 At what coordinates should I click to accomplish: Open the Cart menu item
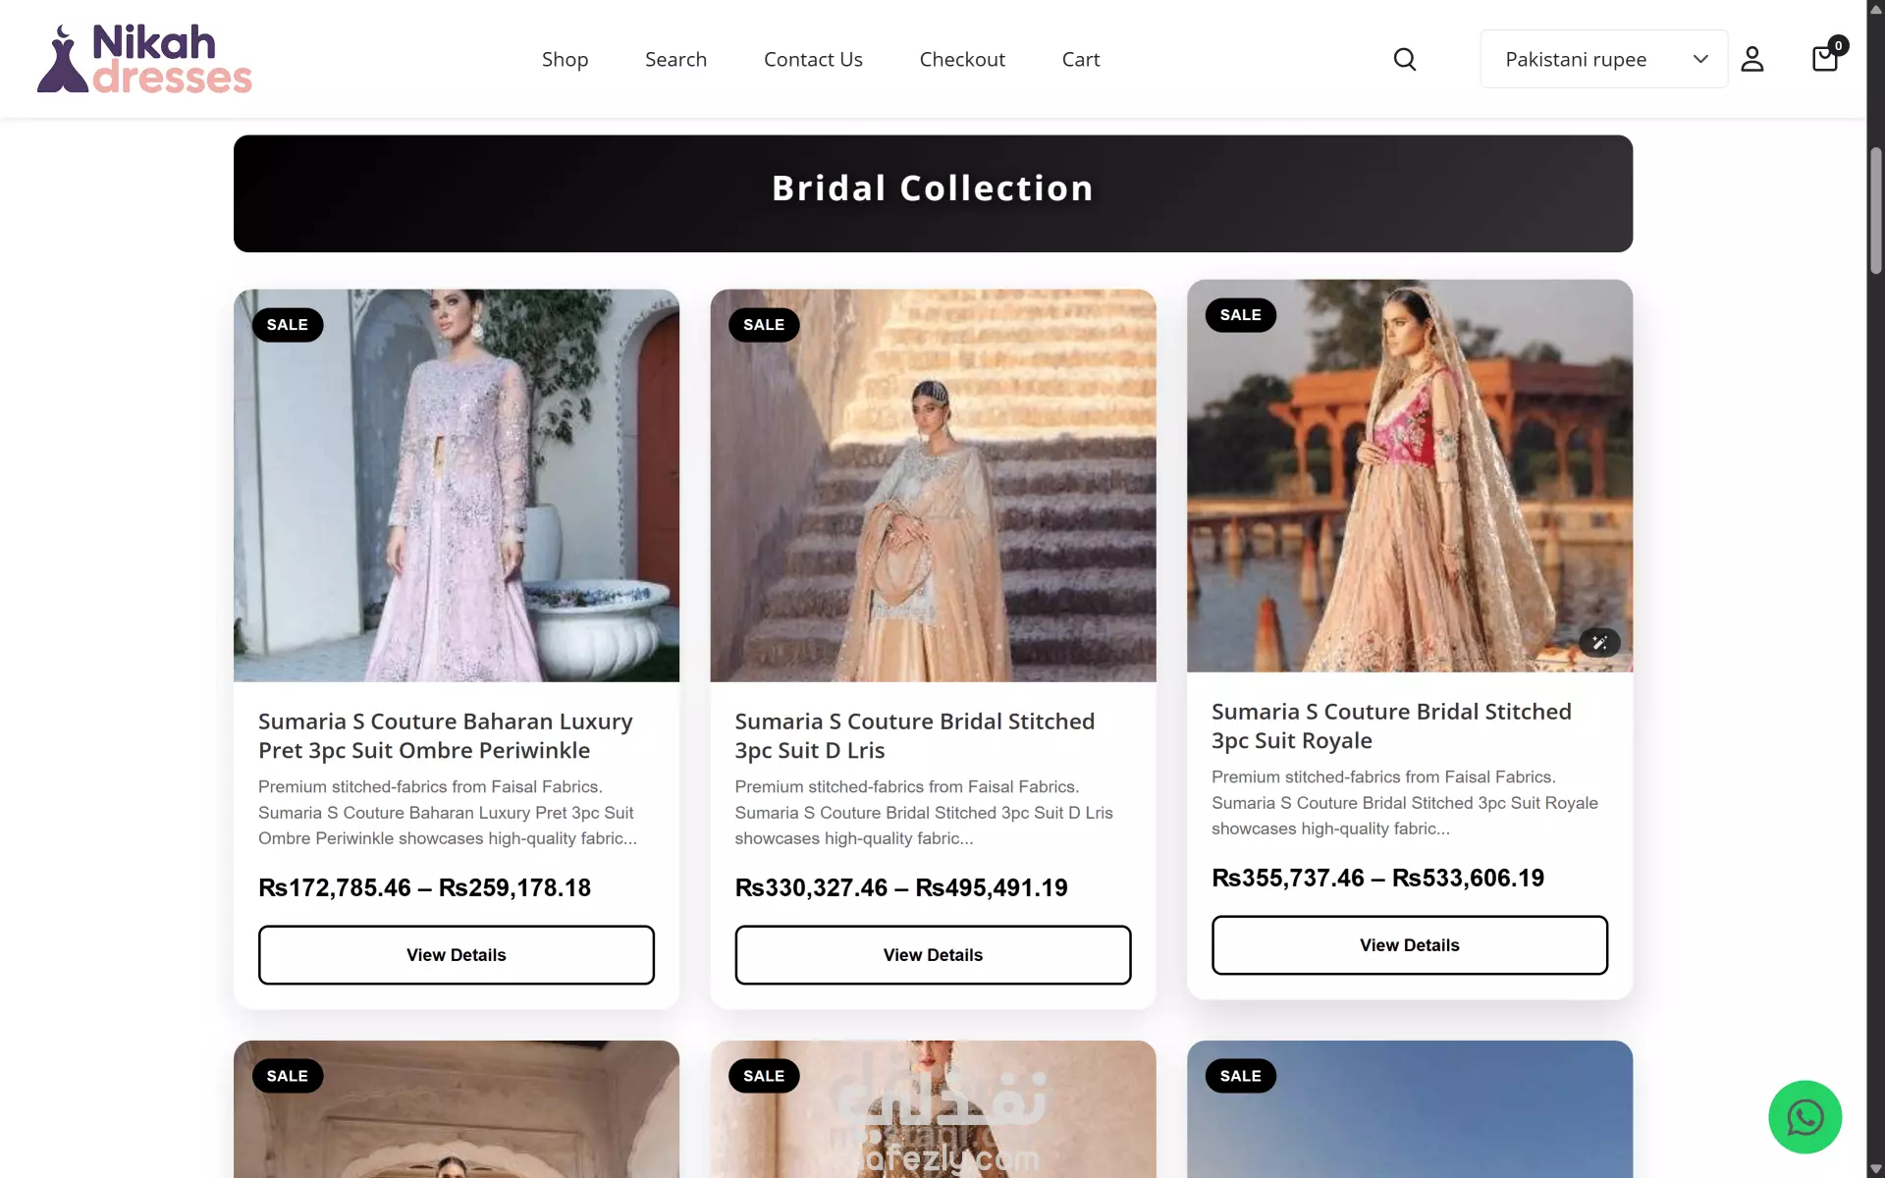pyautogui.click(x=1081, y=59)
